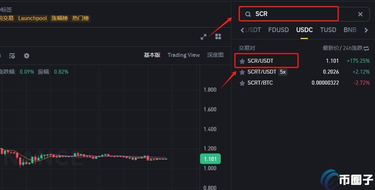Switch to the BNB quote tab
The height and width of the screenshot is (190, 375).
[x=350, y=30]
